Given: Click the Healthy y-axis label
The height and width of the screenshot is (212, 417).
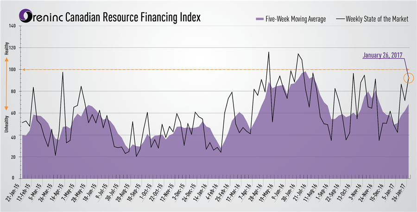Looking at the screenshot, I should pyautogui.click(x=6, y=48).
